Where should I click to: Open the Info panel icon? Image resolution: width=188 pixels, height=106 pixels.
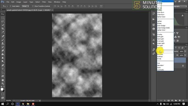point(154,29)
